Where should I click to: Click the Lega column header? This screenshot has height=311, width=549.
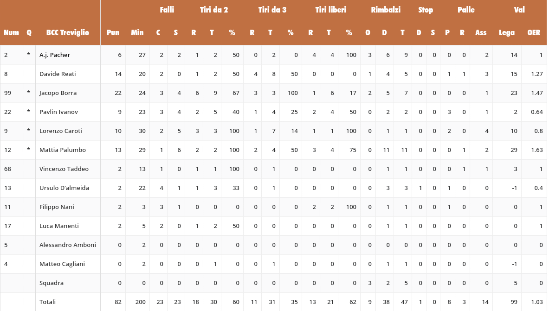click(506, 32)
